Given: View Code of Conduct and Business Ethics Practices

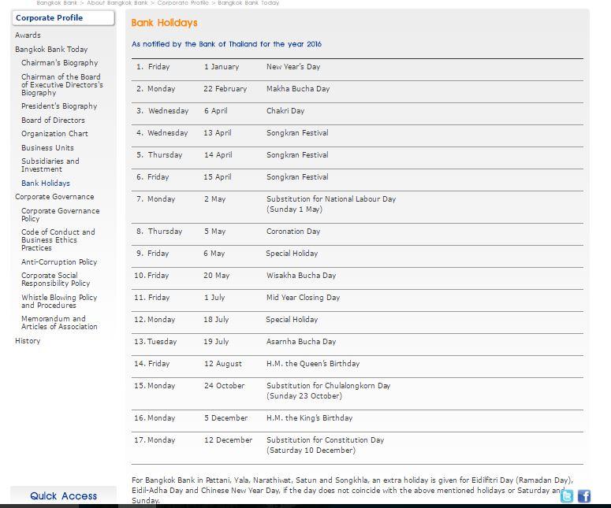Looking at the screenshot, I should click(58, 239).
